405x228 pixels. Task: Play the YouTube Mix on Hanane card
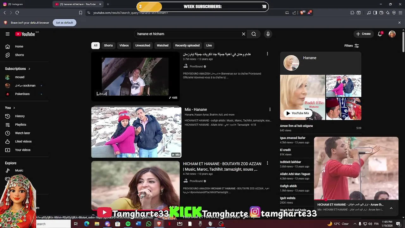[x=298, y=113]
